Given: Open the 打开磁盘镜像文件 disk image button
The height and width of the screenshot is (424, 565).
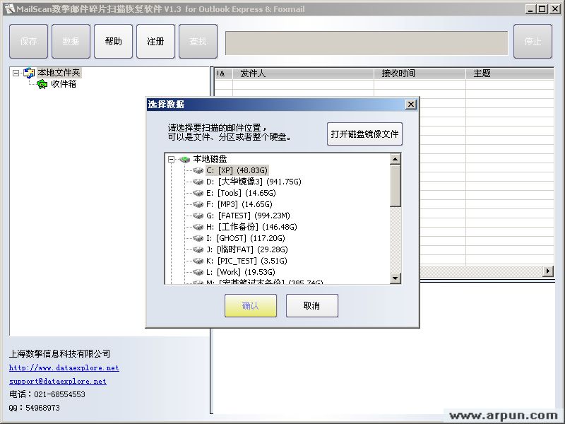Looking at the screenshot, I should [x=364, y=133].
